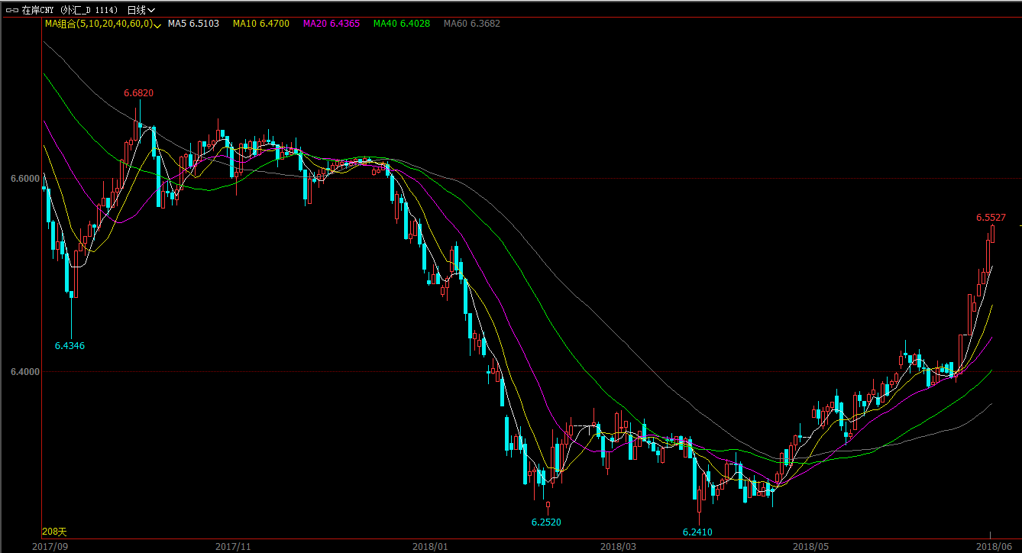Click the green MA40 6.4028 legend

point(401,24)
